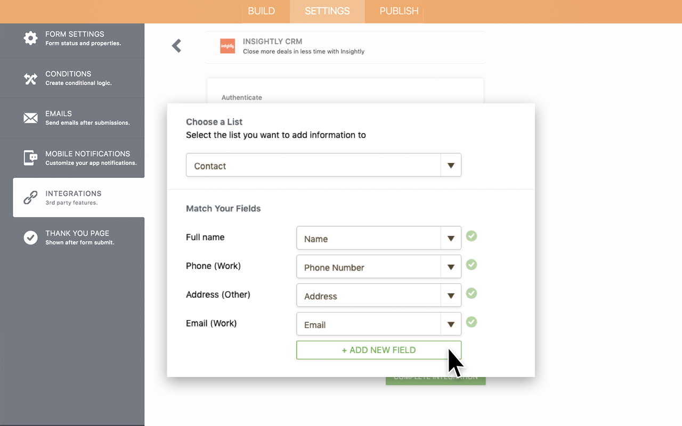This screenshot has height=426, width=682.
Task: Click the green check beside the Address mapping
Action: (471, 293)
